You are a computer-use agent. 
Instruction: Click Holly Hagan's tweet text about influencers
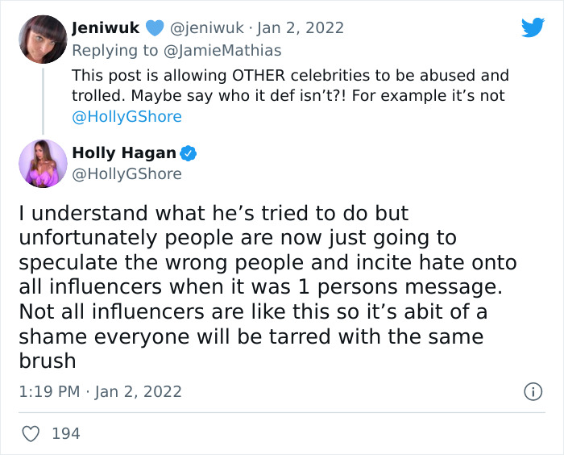266,287
